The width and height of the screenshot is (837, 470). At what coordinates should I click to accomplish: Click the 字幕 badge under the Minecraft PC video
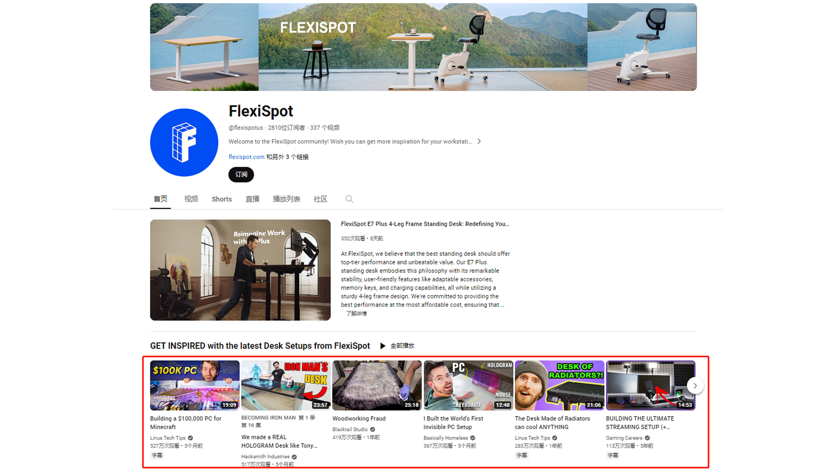157,455
